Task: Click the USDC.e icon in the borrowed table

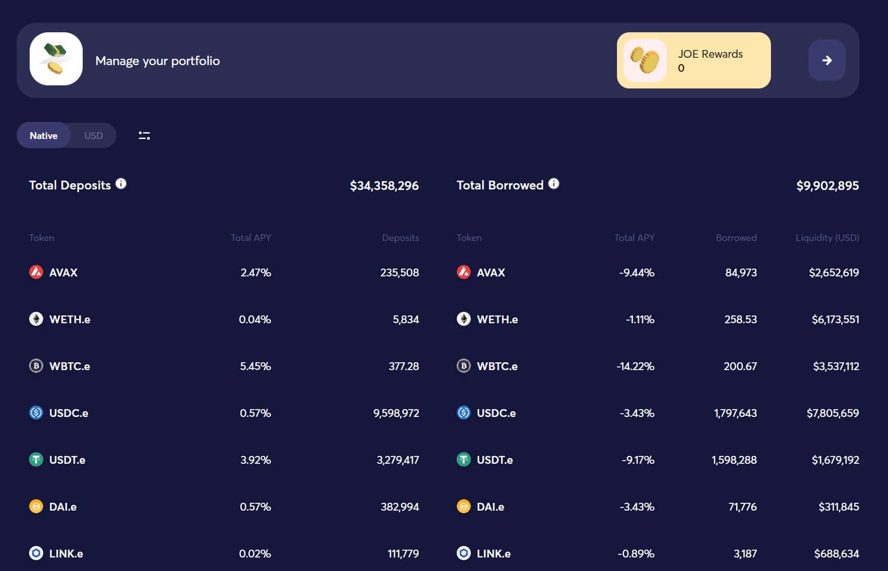Action: pyautogui.click(x=464, y=413)
